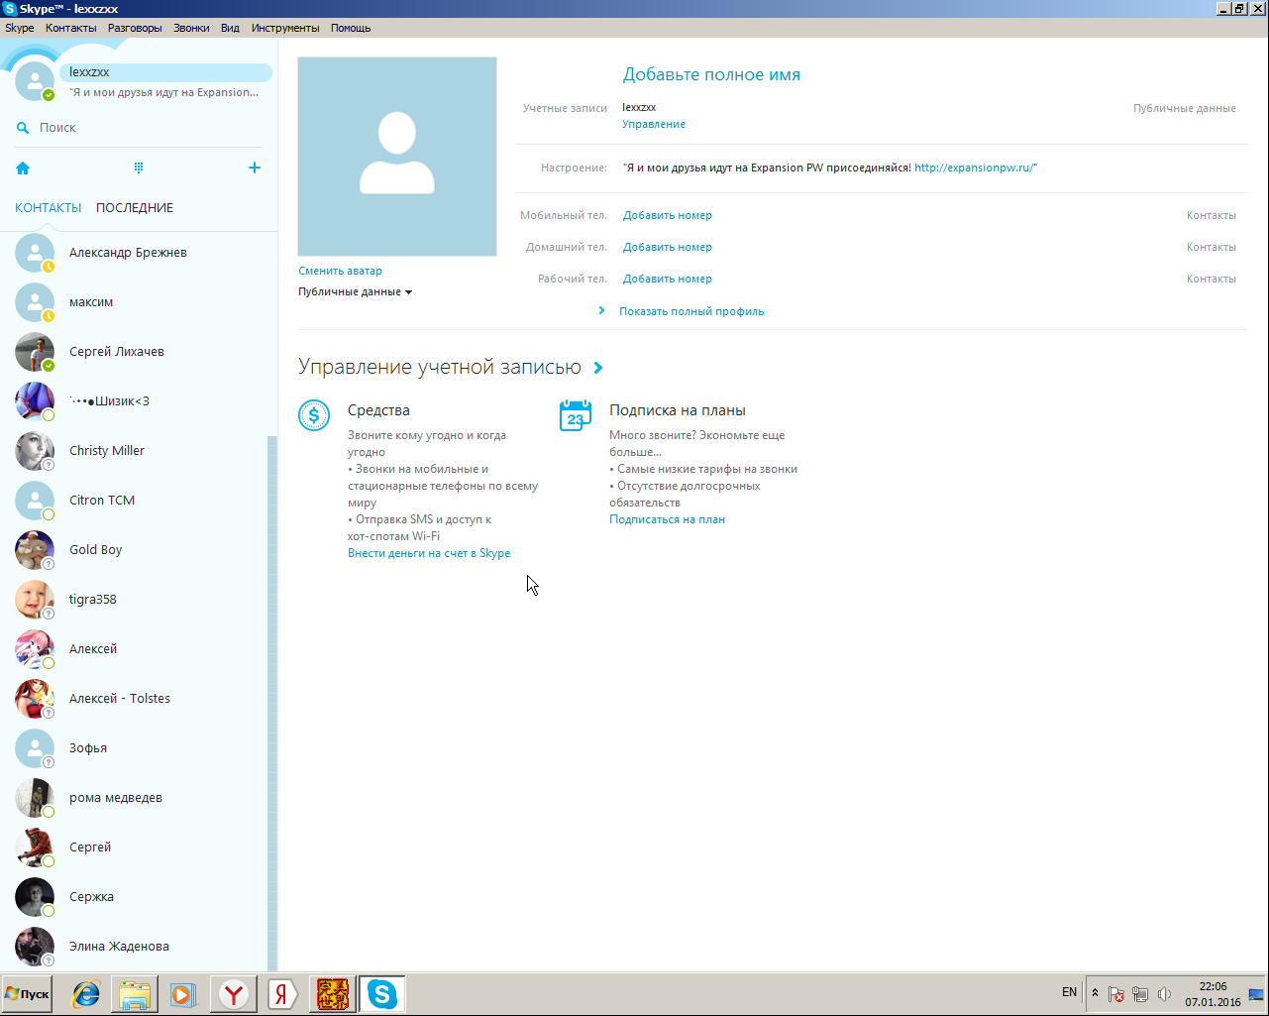The height and width of the screenshot is (1016, 1269).
Task: Select contact Александр Брежнев avatar
Action: 35,253
